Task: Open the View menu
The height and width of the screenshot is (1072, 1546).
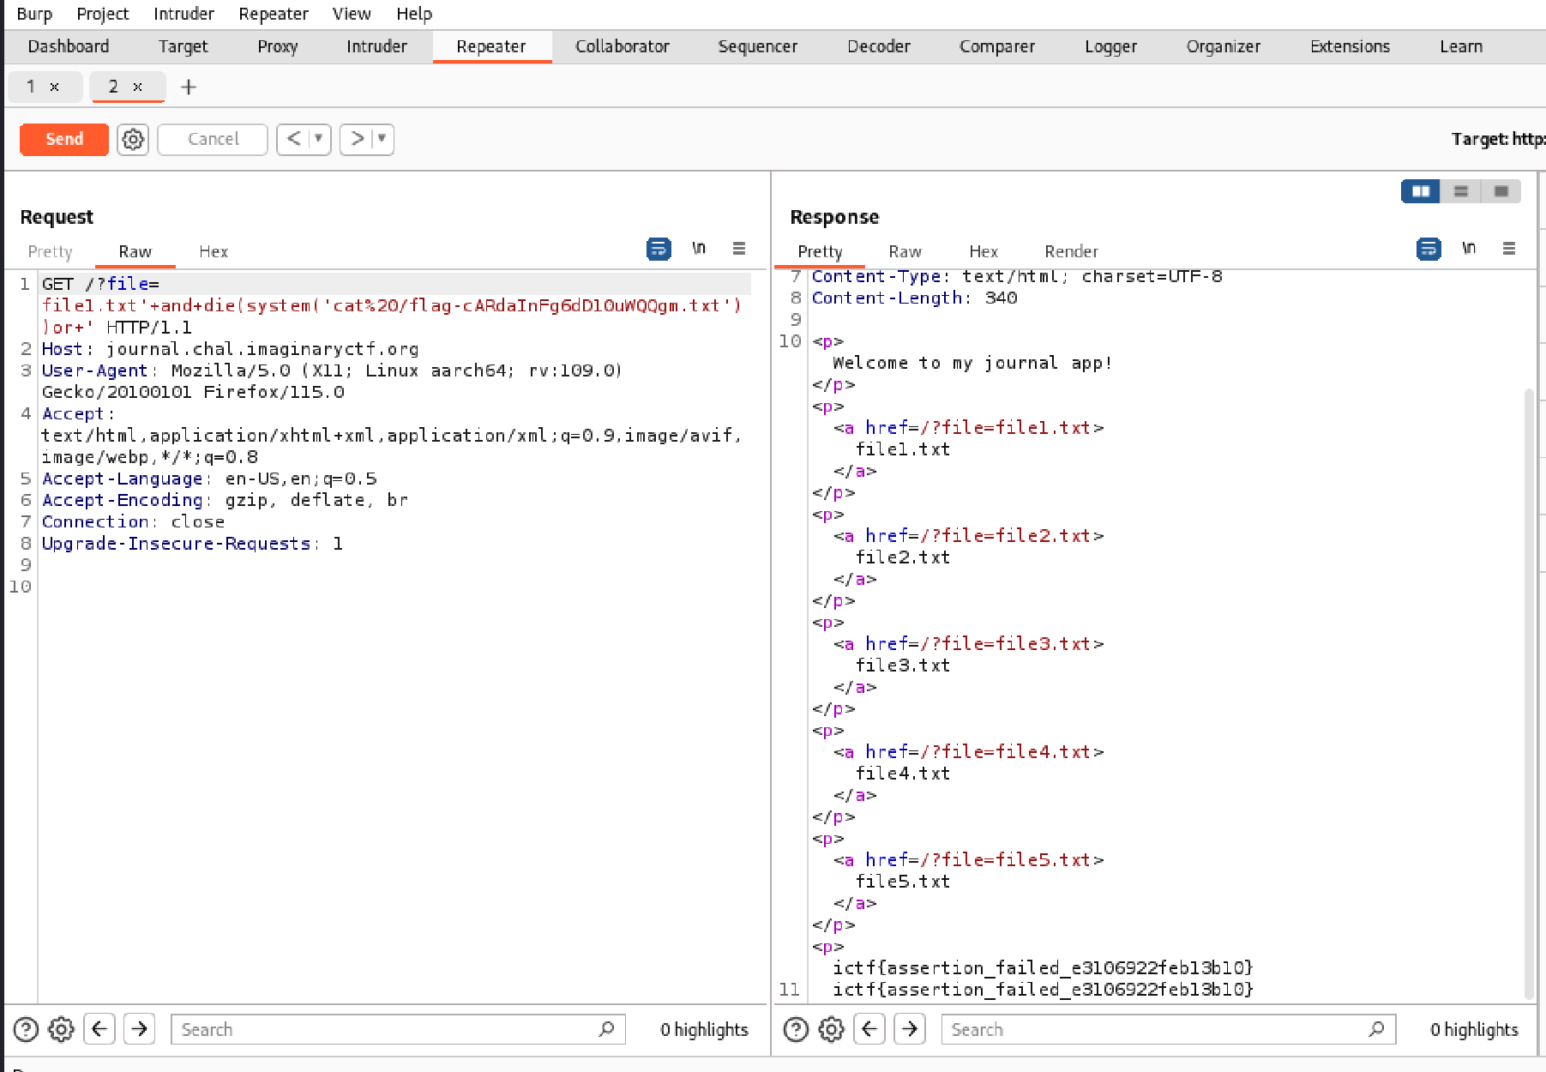Action: tap(352, 14)
